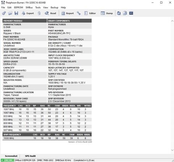
Task: Click the XMP revision '2.0 / December 2013'
Action: tap(59, 101)
